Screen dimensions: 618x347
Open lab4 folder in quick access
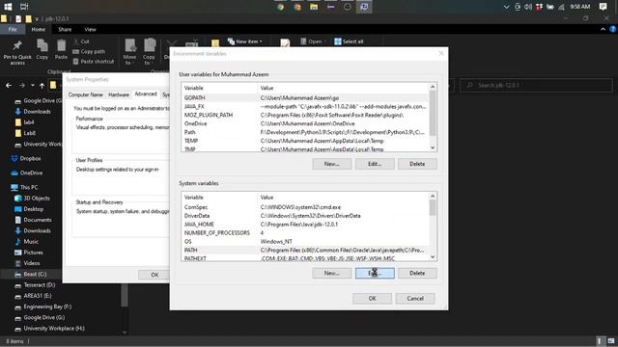tap(24, 122)
